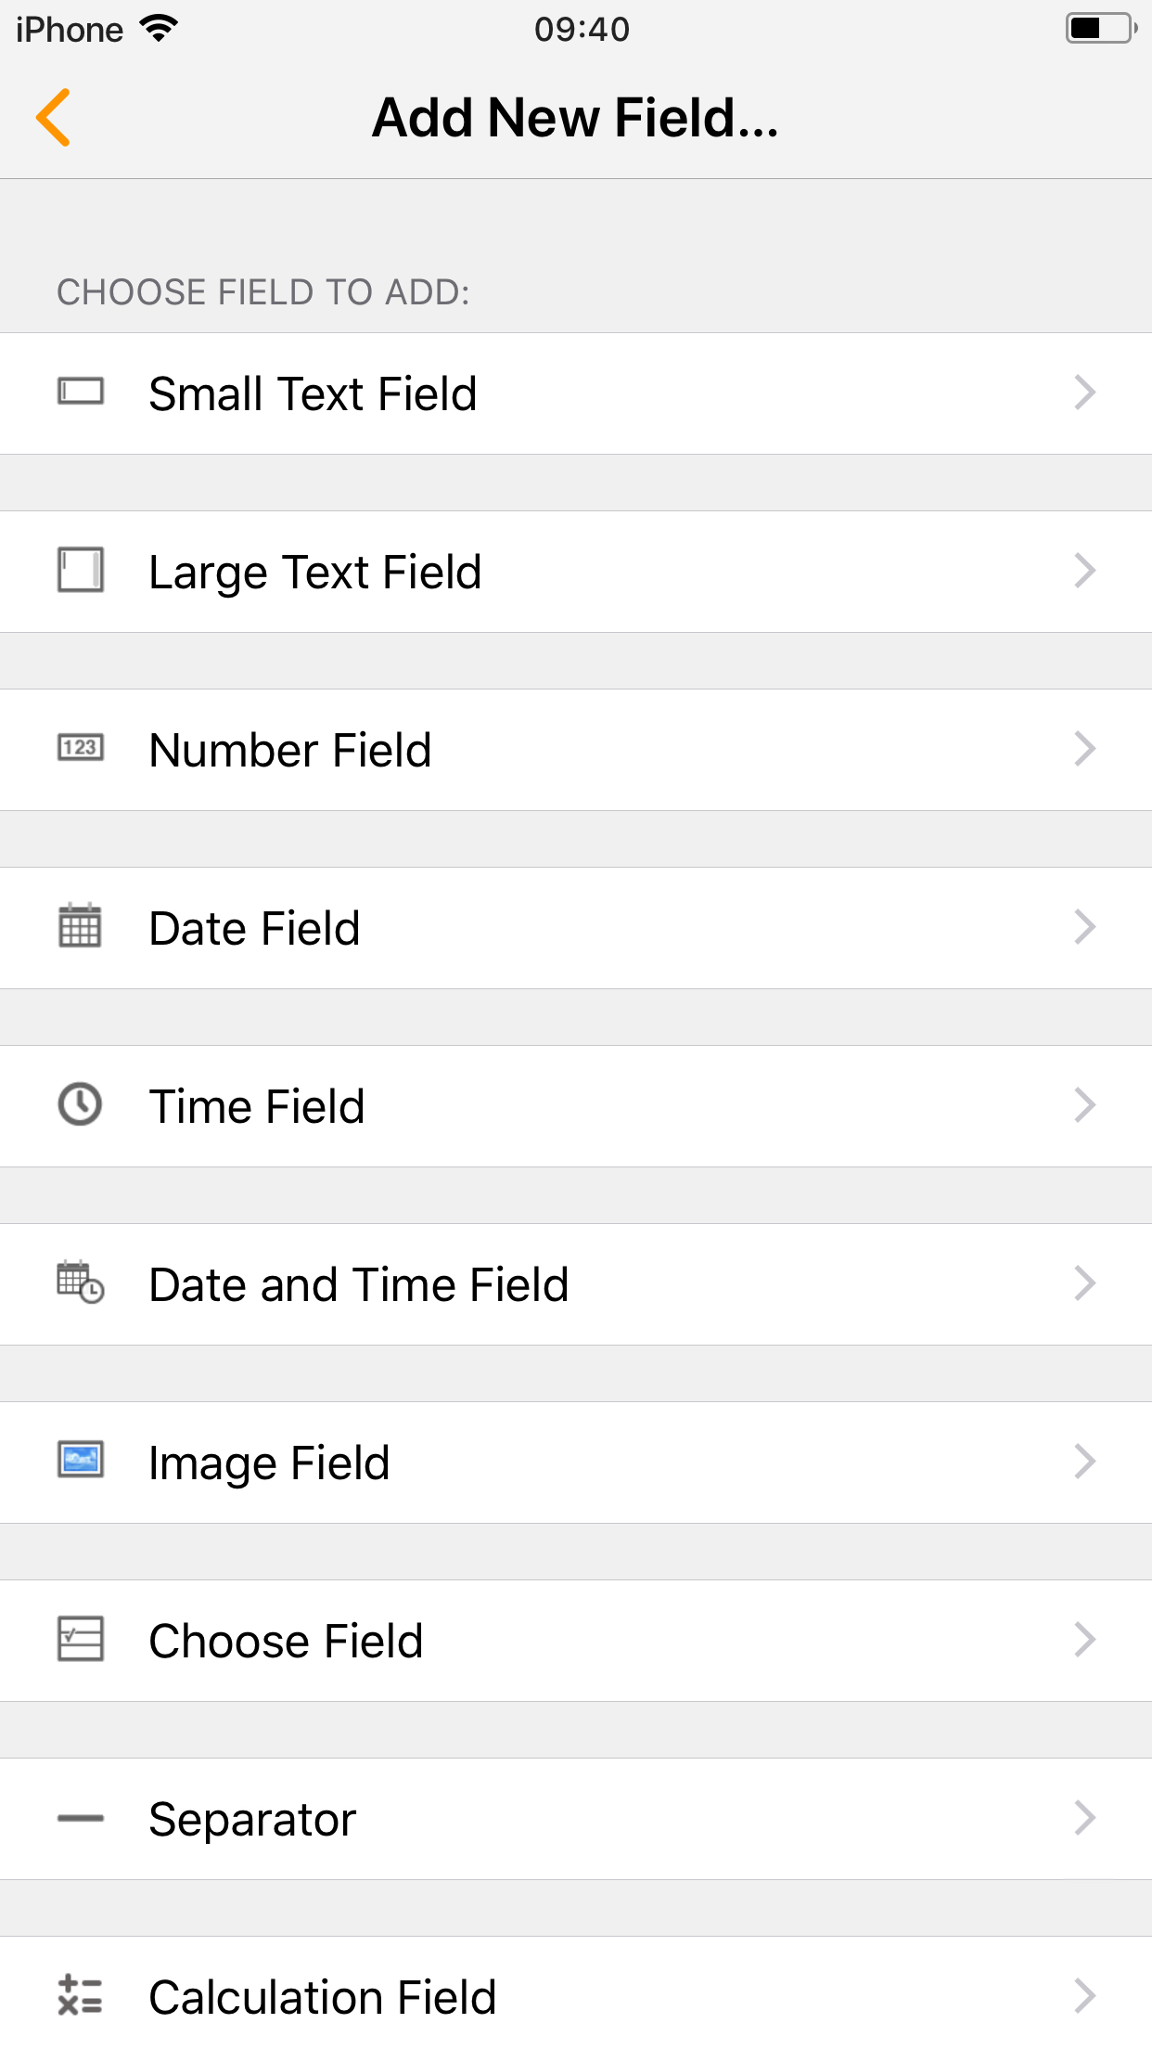Click the Small Text Field icon
Viewport: 1152px width, 2049px height.
tap(81, 392)
